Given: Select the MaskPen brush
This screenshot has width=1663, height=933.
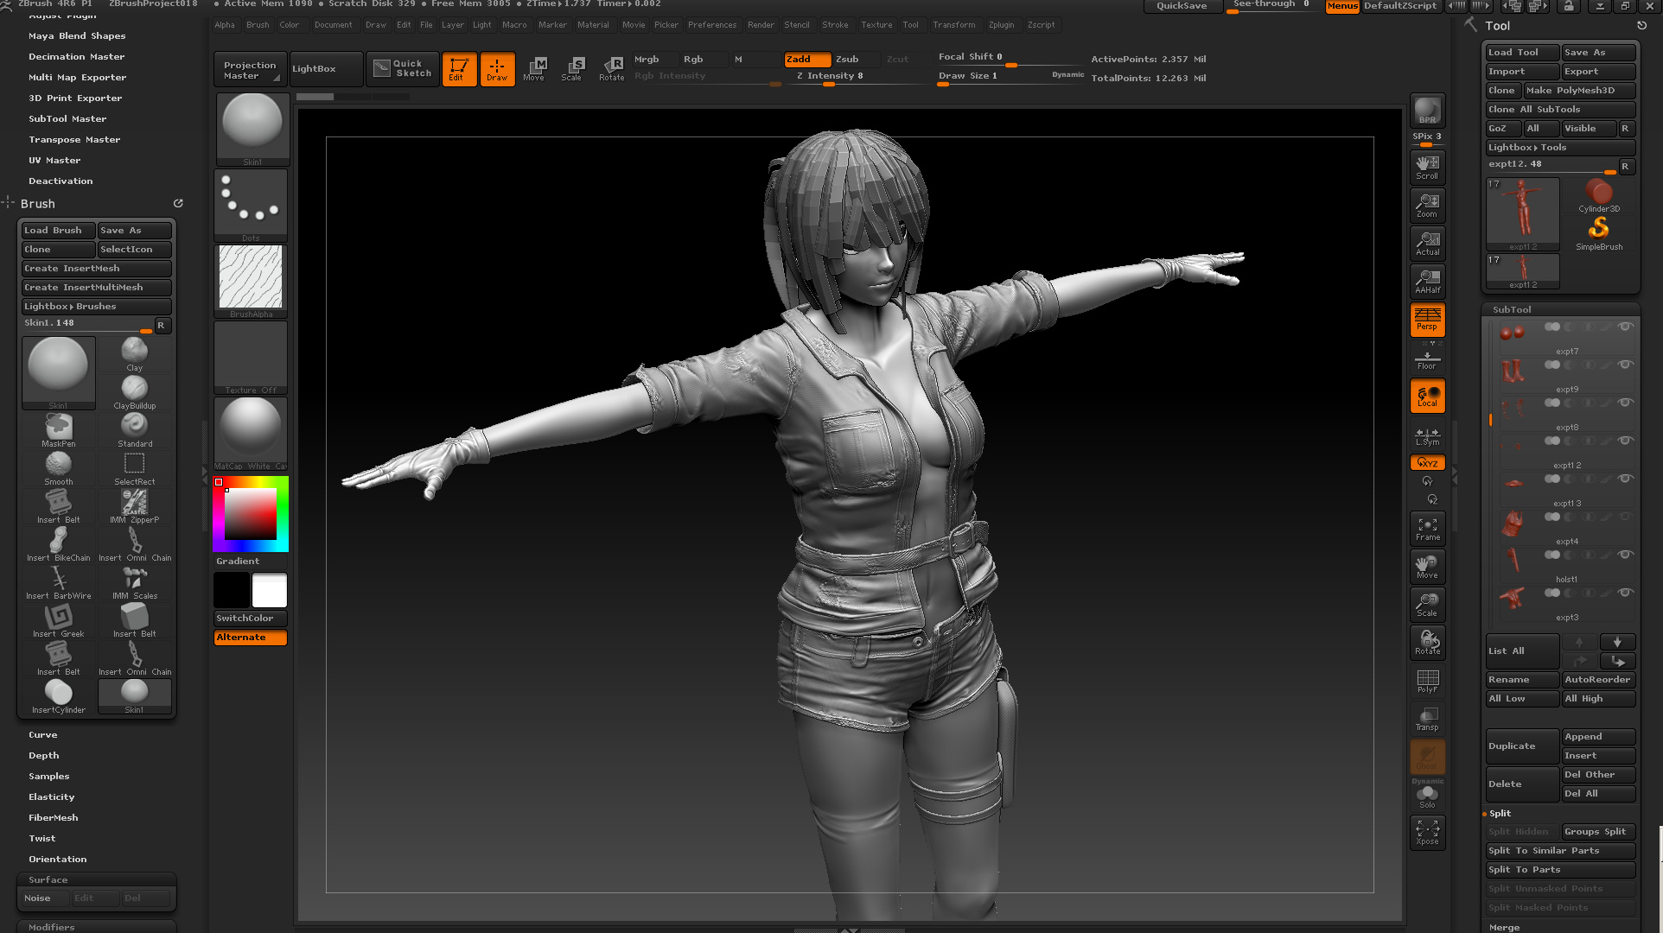Looking at the screenshot, I should [58, 428].
